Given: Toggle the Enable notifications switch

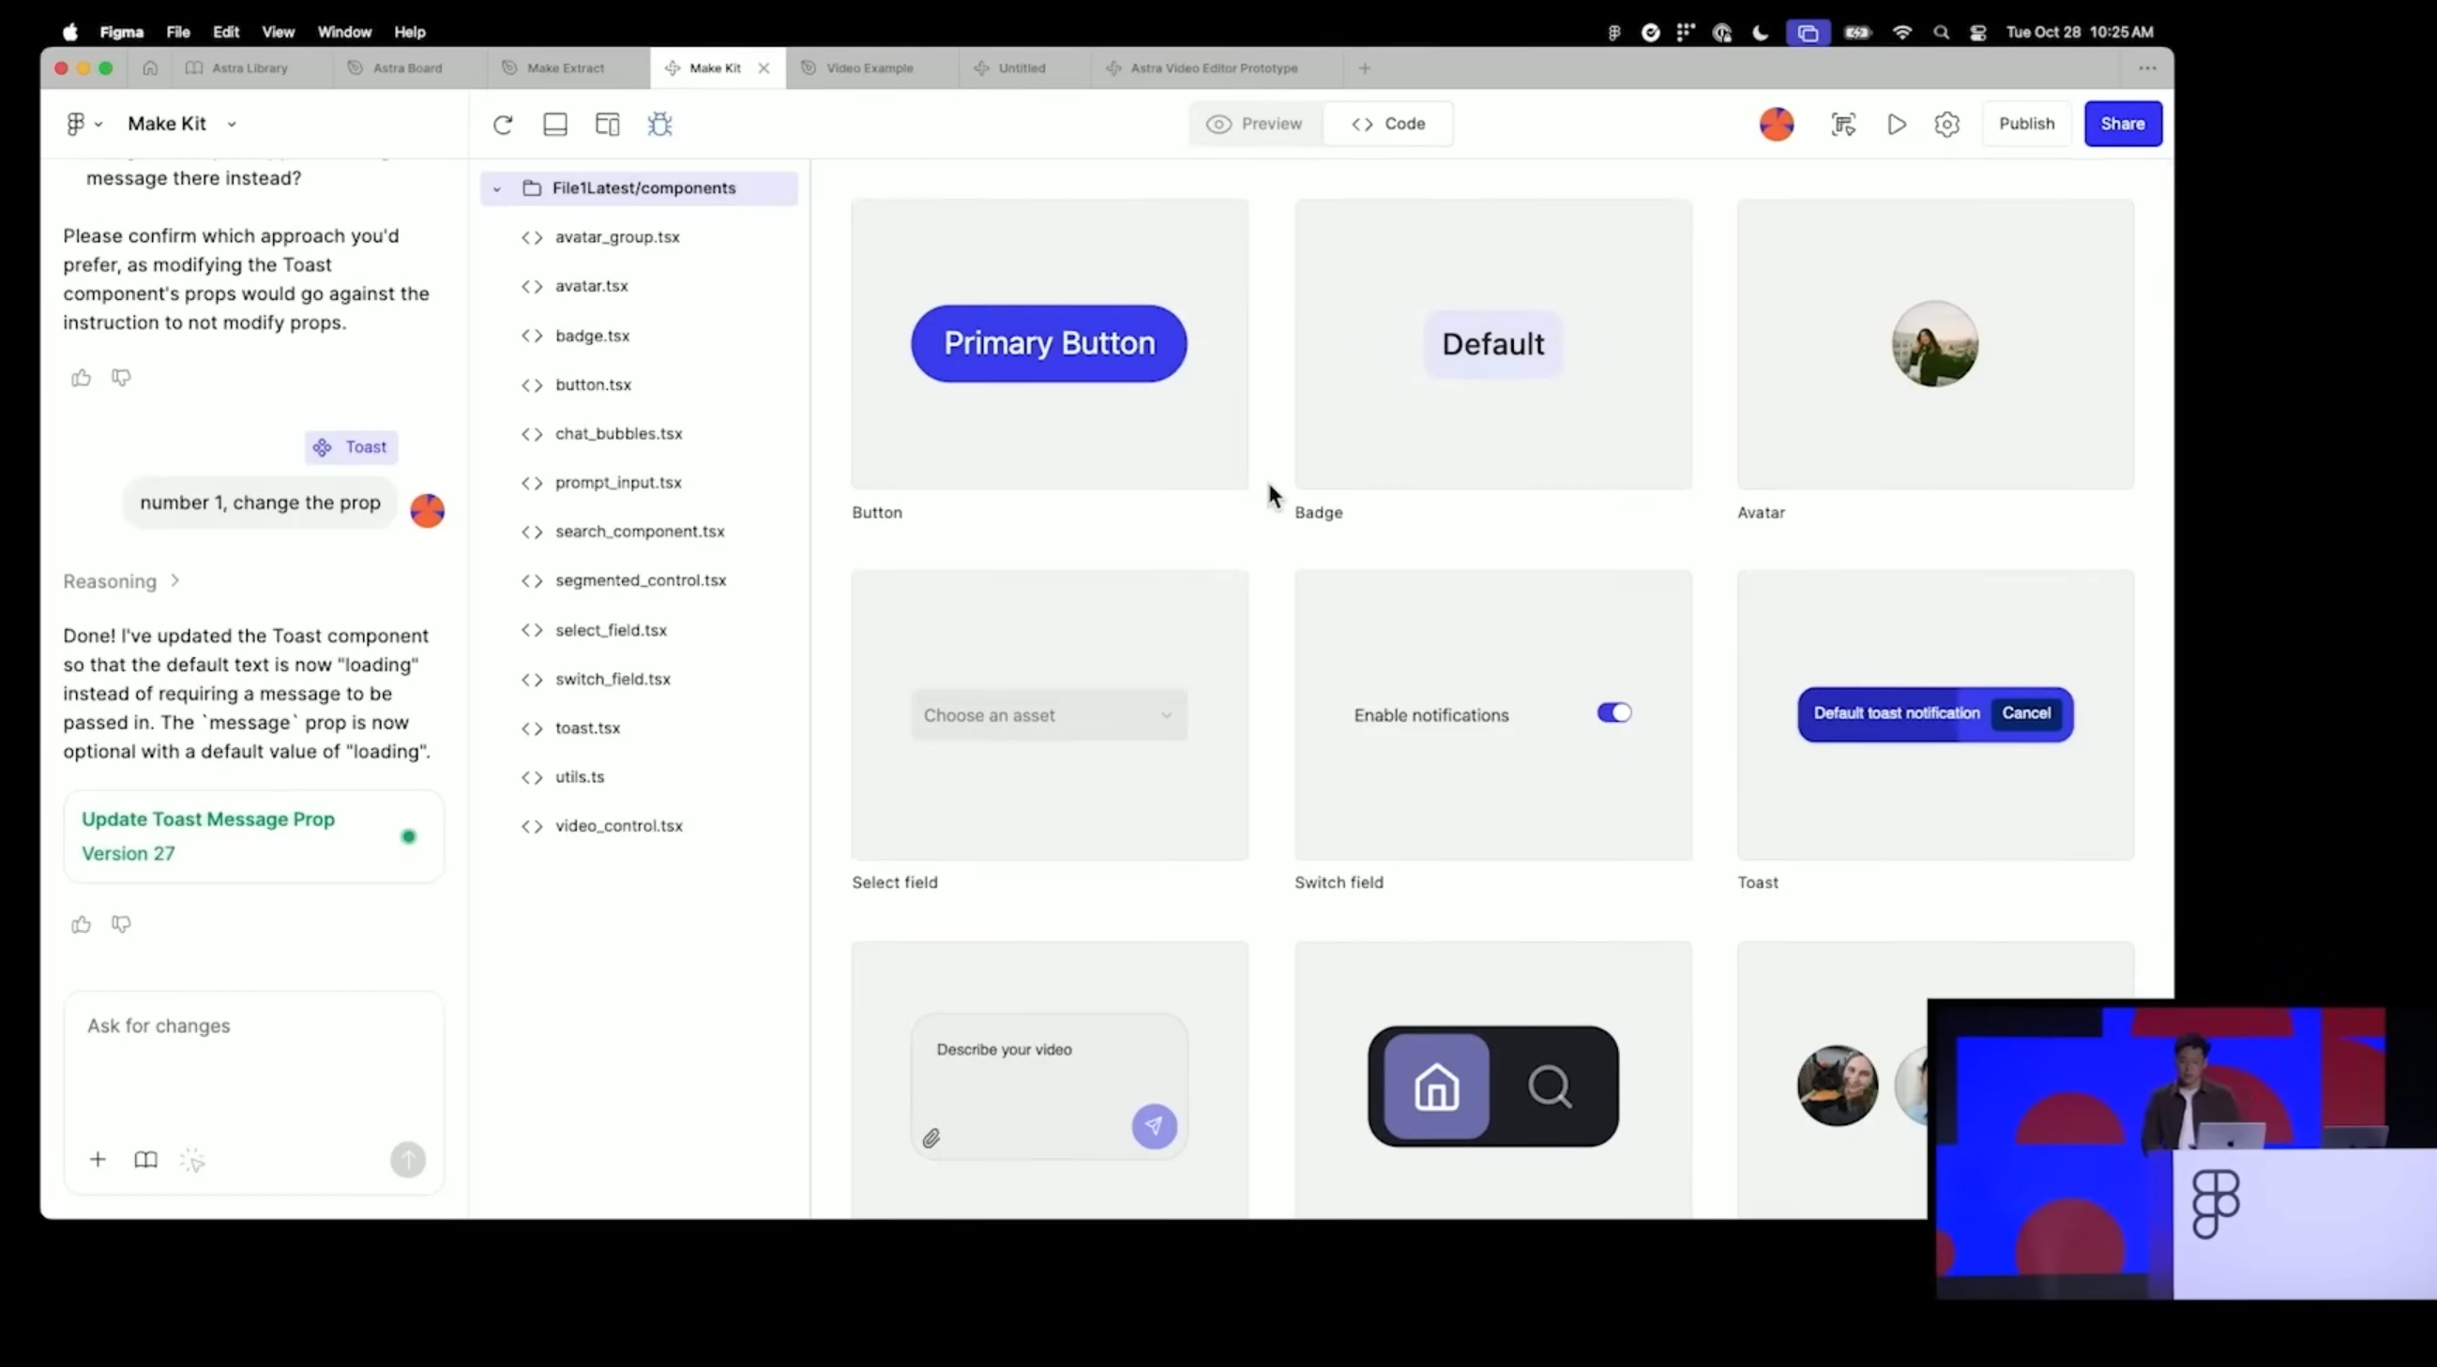Looking at the screenshot, I should click(x=1614, y=713).
